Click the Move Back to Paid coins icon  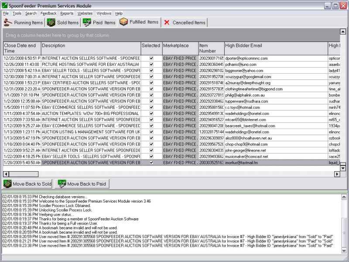click(x=61, y=184)
